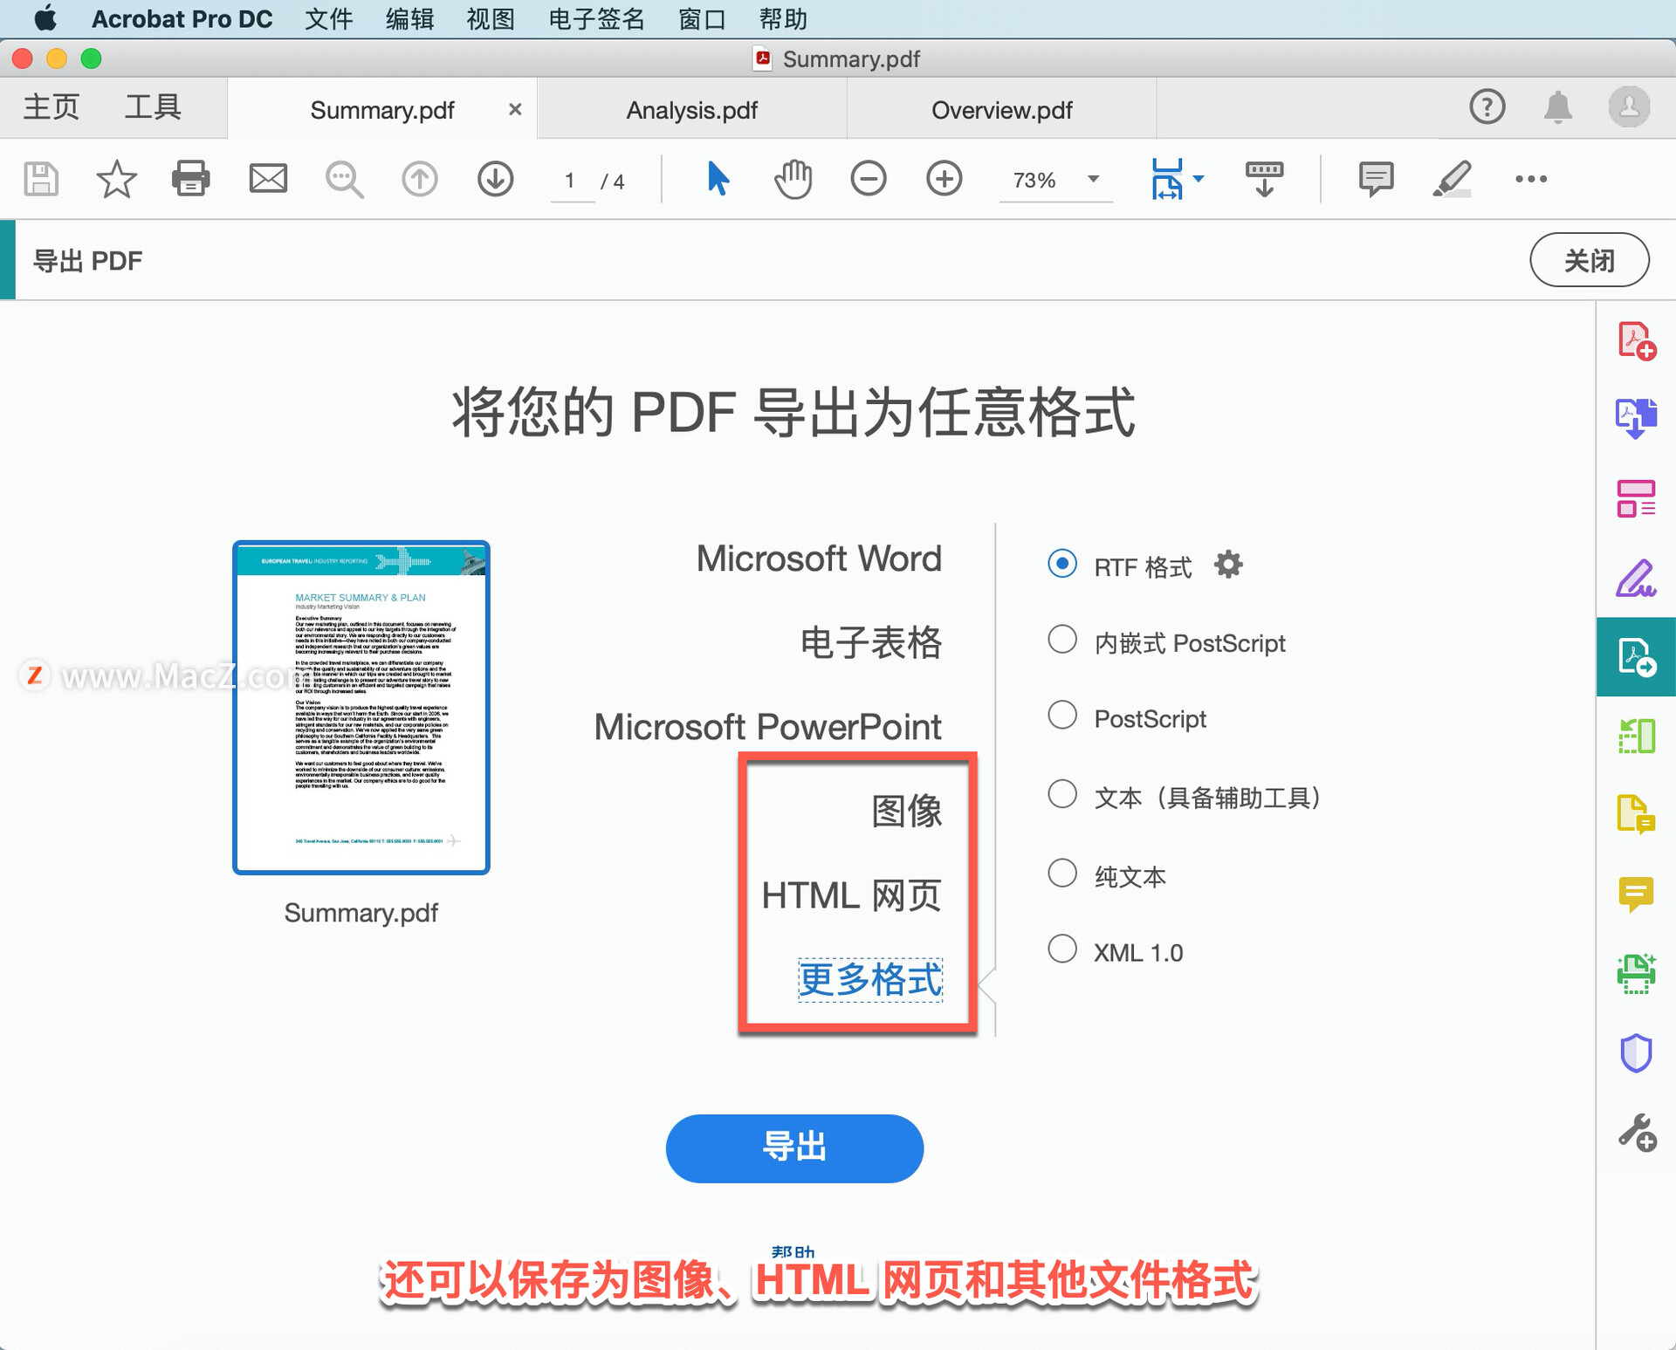Open the 电子签名 menu

596,18
